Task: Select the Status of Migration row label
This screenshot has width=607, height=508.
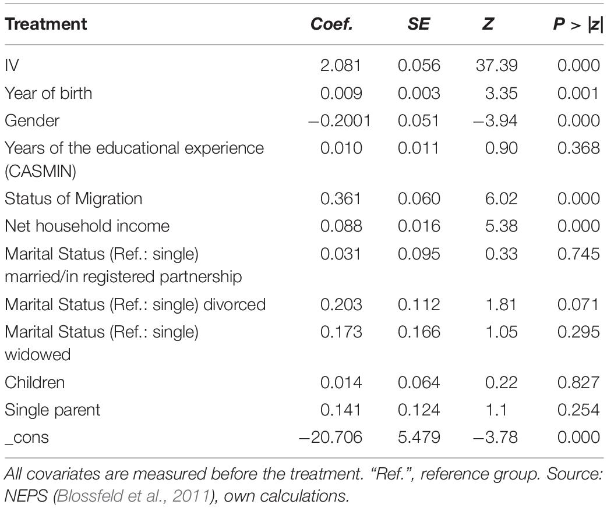Action: click(73, 198)
